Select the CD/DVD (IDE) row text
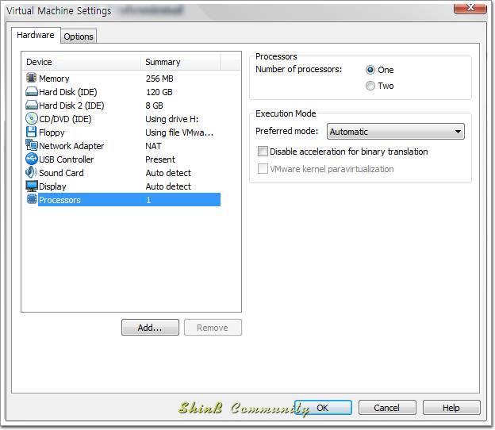The height and width of the screenshot is (430, 495). [65, 119]
